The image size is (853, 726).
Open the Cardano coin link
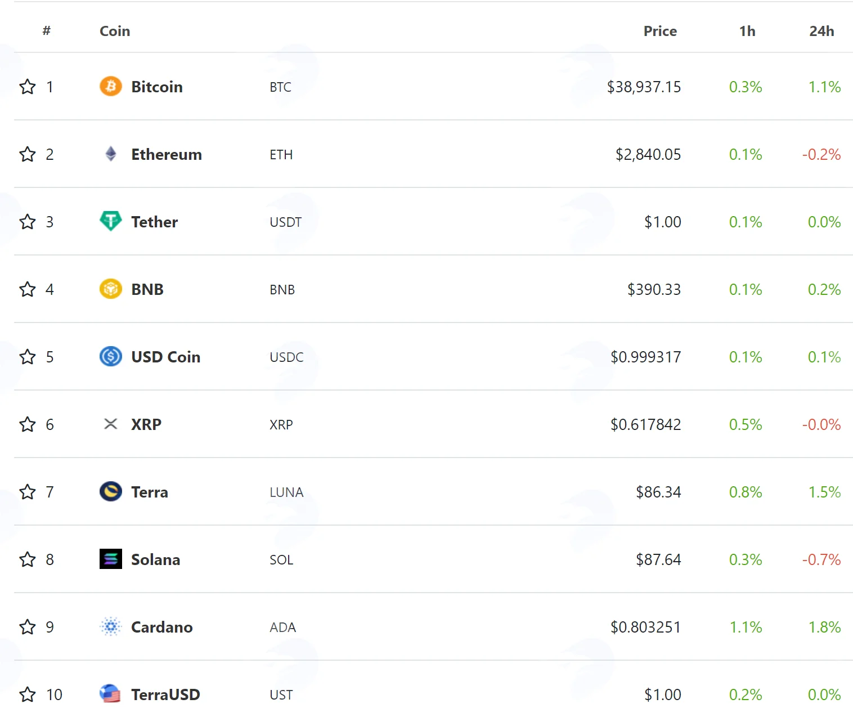pos(161,627)
